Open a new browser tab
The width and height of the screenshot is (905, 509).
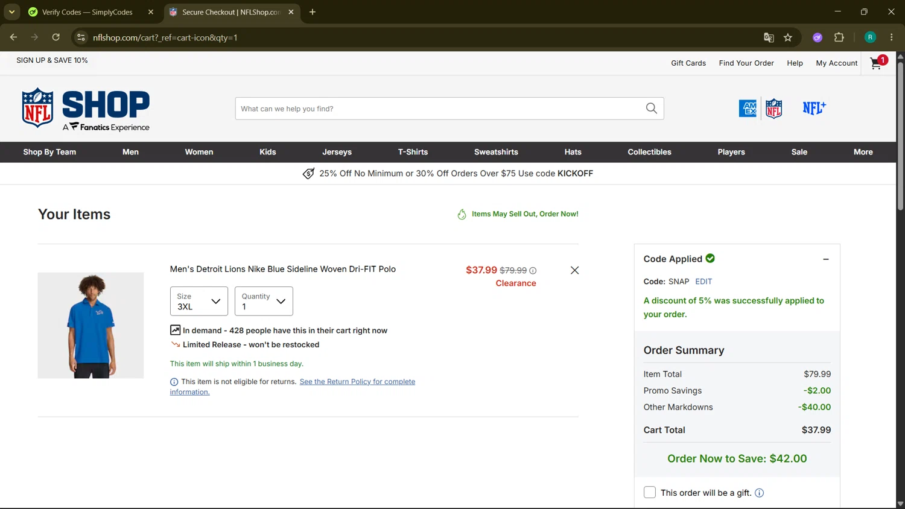tap(313, 12)
